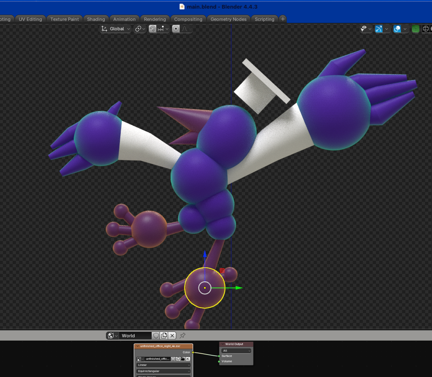Image resolution: width=432 pixels, height=377 pixels.
Task: Toggle the Show Gizmo button
Action: point(379,29)
